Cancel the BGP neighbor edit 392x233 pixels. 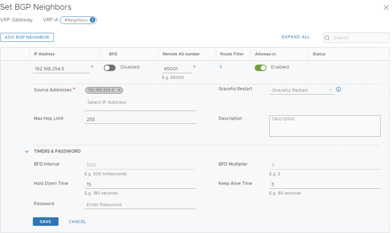click(77, 222)
